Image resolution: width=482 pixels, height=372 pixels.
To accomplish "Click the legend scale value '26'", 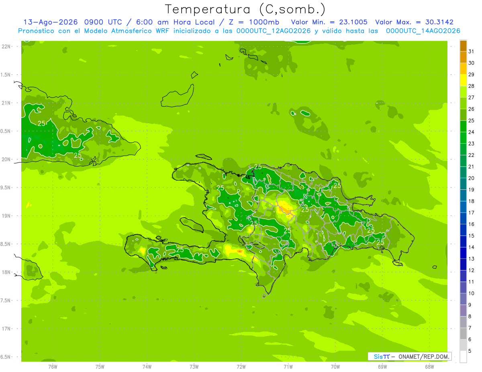I will (x=472, y=109).
